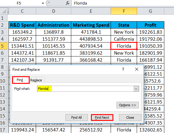
Task: Select row 1 header
Action: [x=4, y=18]
